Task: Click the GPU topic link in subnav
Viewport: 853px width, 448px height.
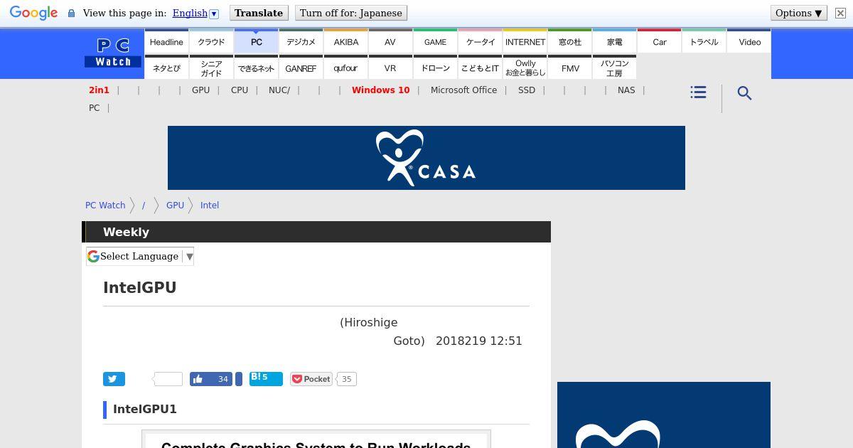Action: pyautogui.click(x=200, y=90)
